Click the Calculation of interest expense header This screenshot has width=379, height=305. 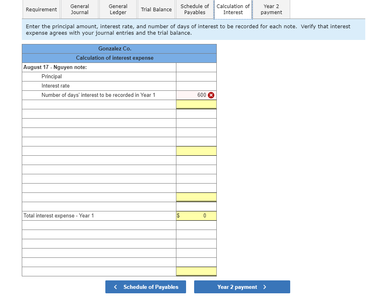click(119, 58)
